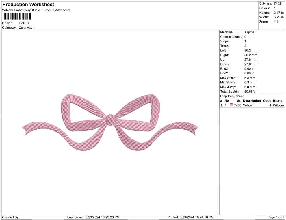Click the Total Bobbin 50.65ft value
Viewport: 286px width, 220px height.
(249, 92)
